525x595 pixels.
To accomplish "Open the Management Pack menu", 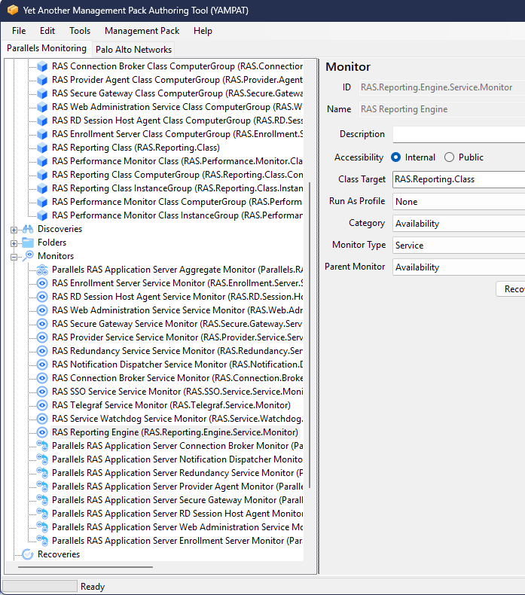I will [142, 31].
